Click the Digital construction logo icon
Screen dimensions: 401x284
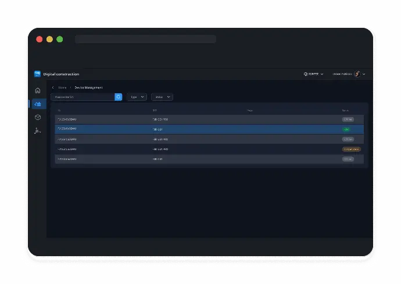[x=38, y=74]
